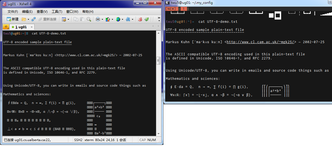The image size is (332, 146).
Task: Open the 工具(T) menu
Action: (x=57, y=12)
